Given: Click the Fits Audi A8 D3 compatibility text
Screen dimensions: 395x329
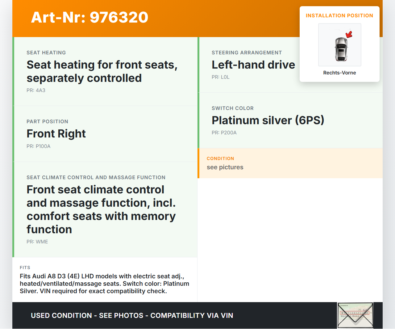Looking at the screenshot, I should (104, 284).
